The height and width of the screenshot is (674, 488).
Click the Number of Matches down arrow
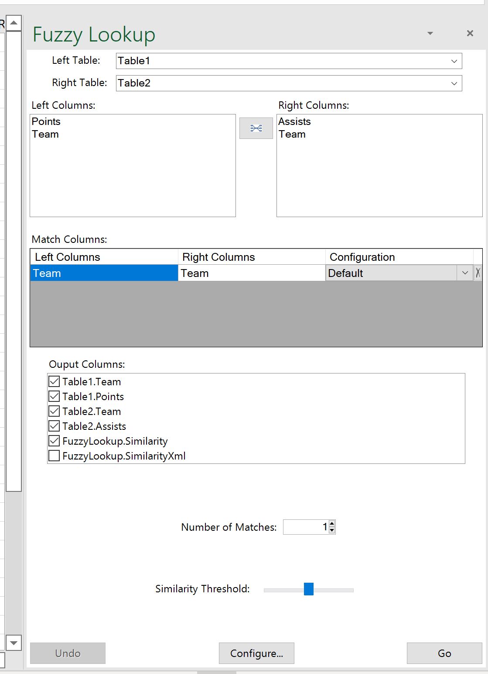point(331,530)
